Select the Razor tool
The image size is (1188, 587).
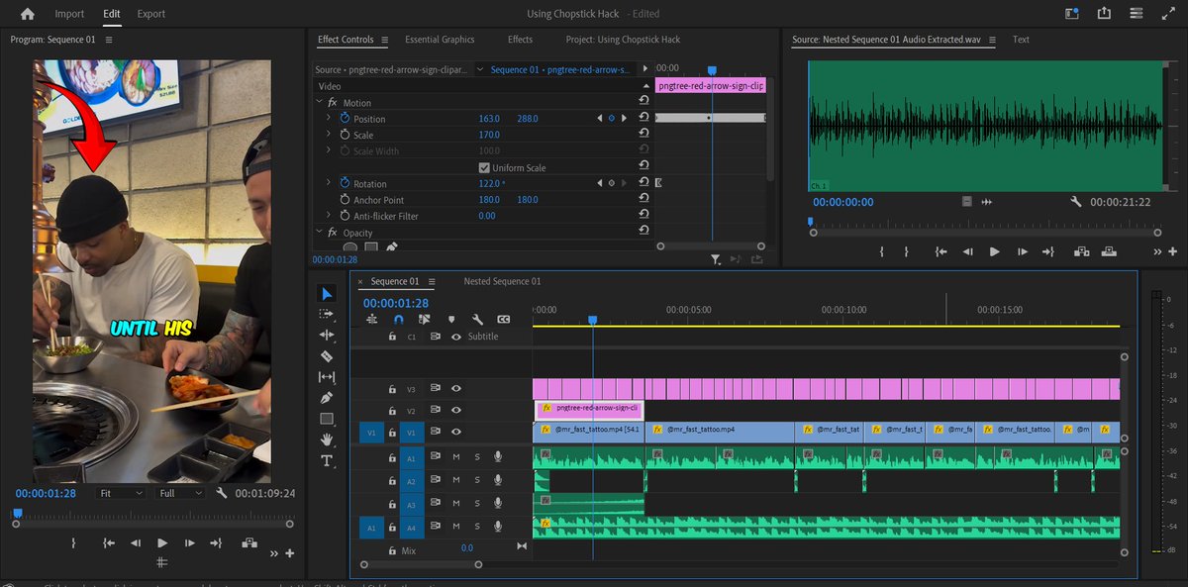click(328, 356)
